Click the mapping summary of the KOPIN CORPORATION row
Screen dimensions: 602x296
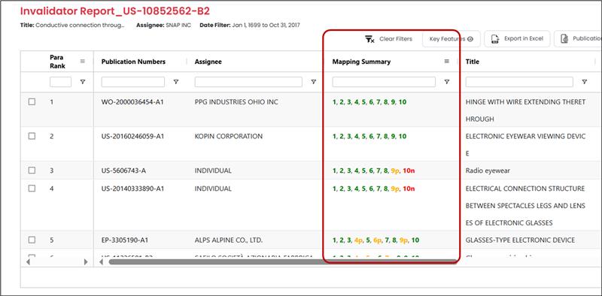[369, 136]
